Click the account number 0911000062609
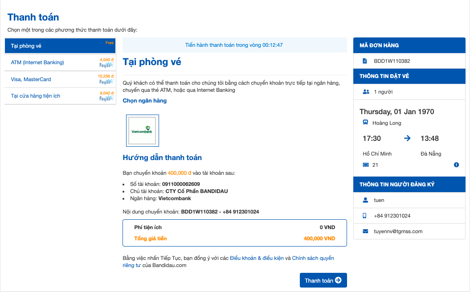The image size is (470, 292). pos(181,184)
